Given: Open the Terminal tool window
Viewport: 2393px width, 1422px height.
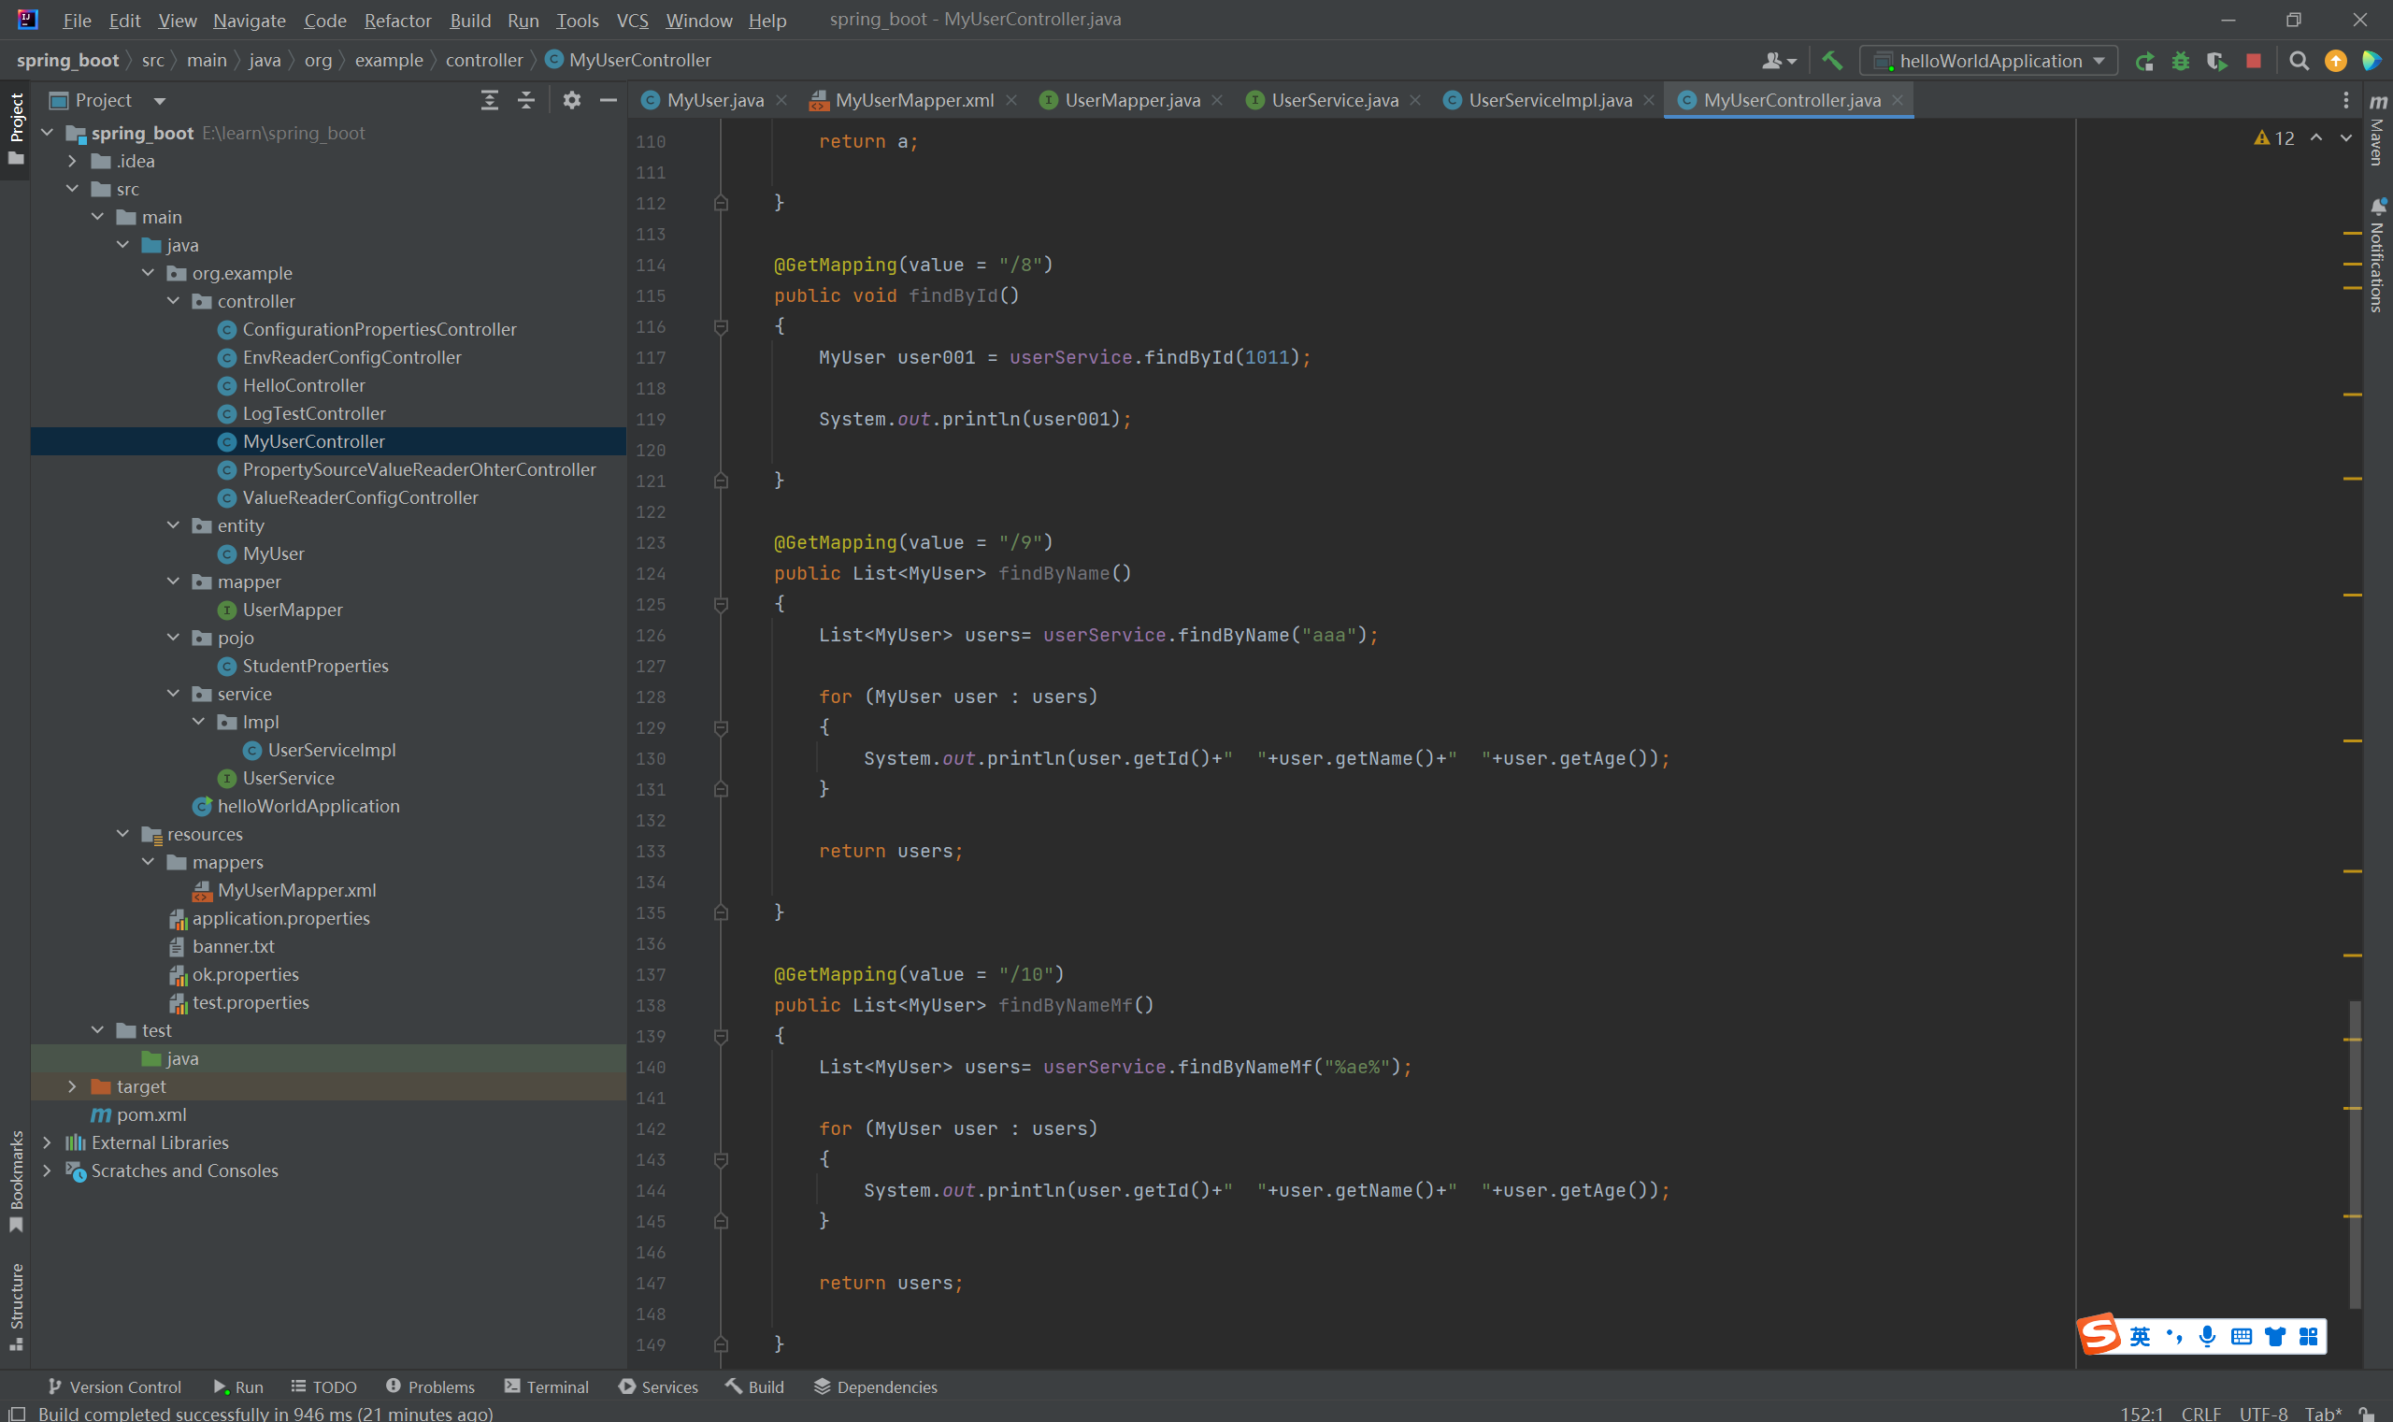Looking at the screenshot, I should click(x=546, y=1386).
